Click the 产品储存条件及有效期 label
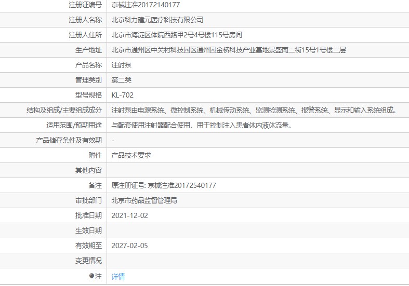The width and height of the screenshot is (409, 286). pyautogui.click(x=69, y=140)
